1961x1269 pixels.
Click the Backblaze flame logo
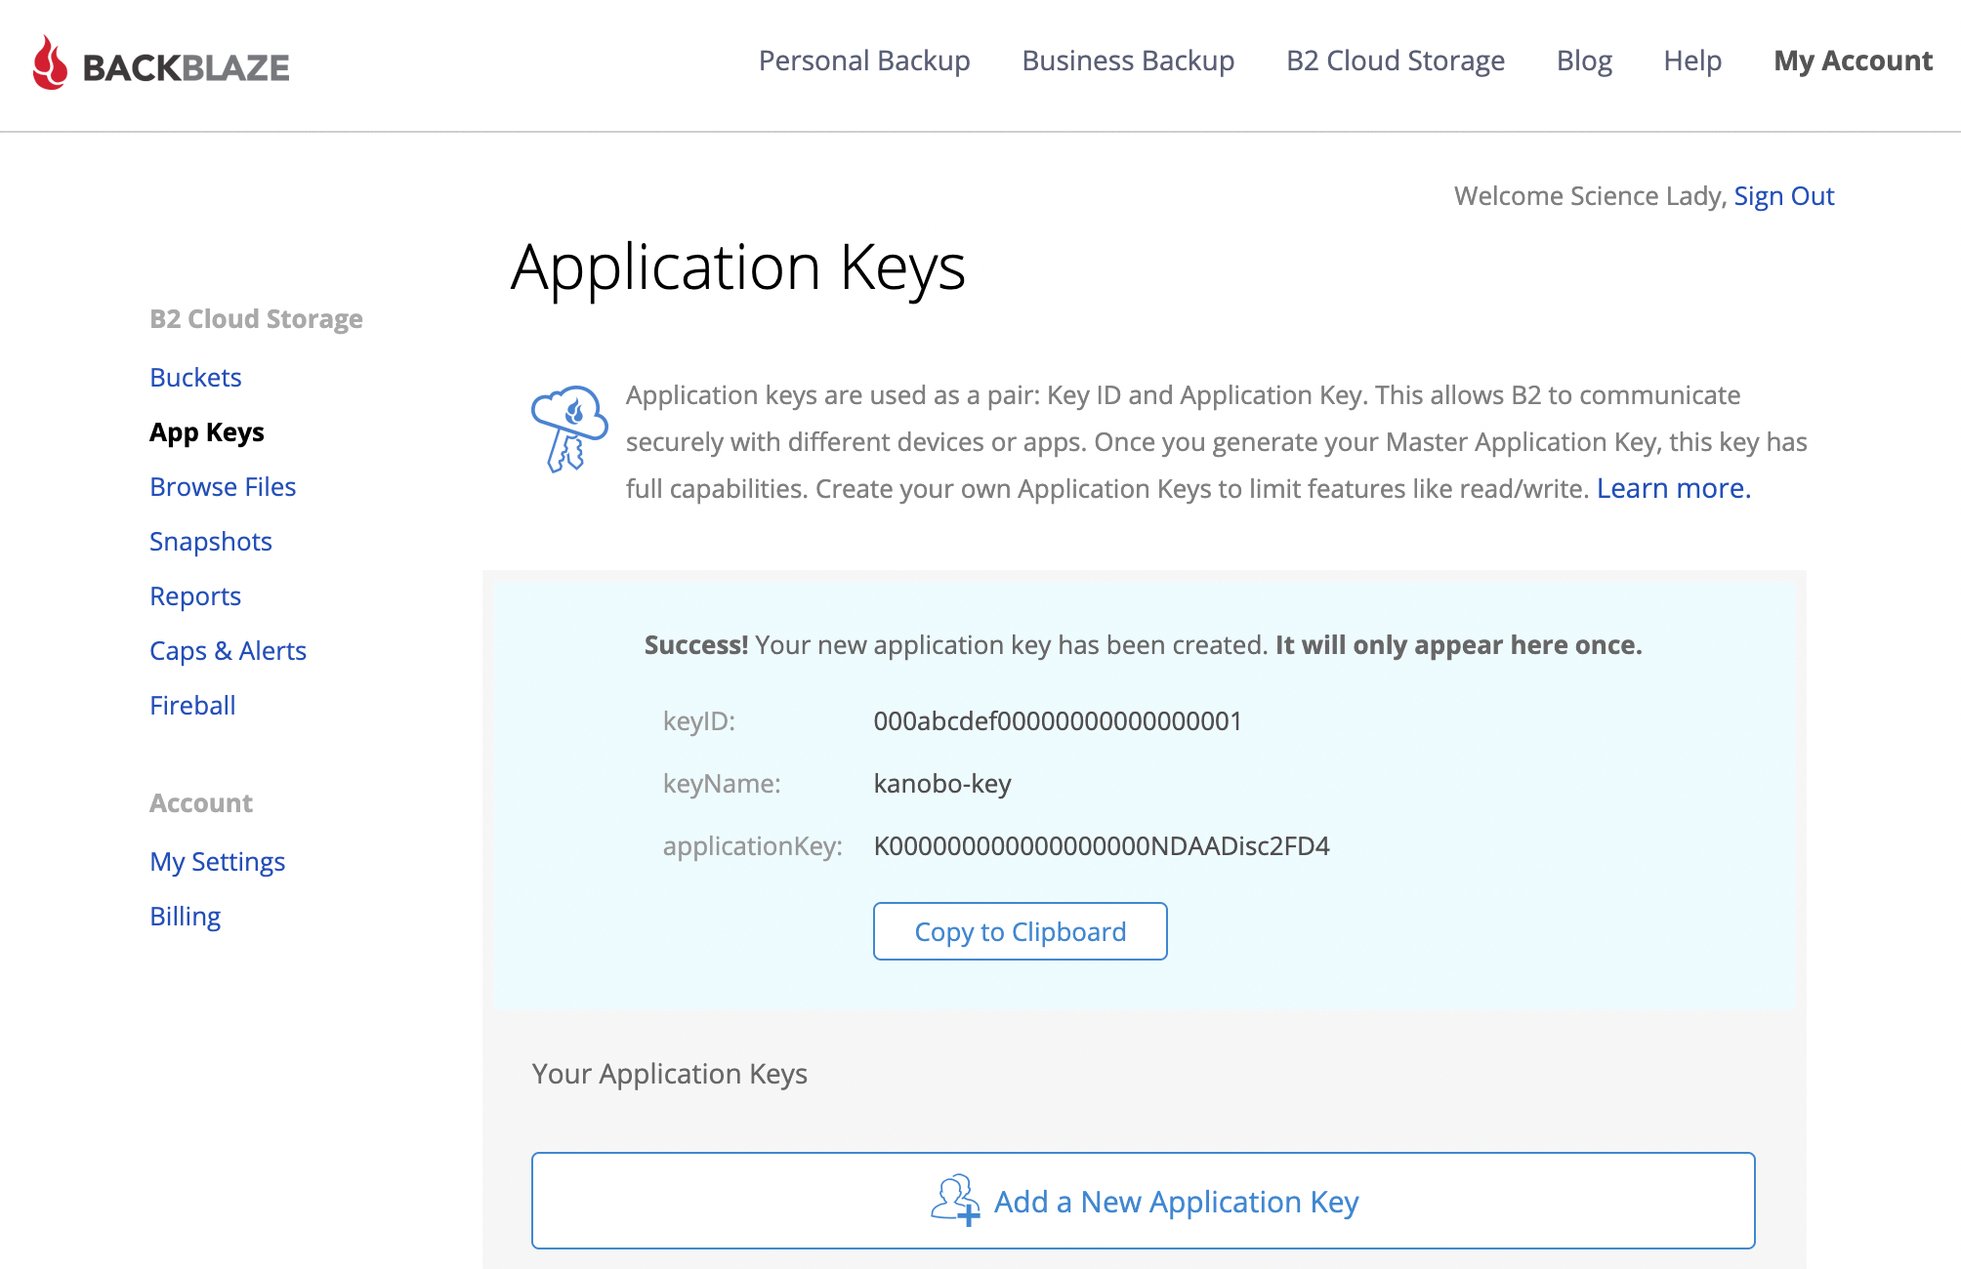(50, 64)
